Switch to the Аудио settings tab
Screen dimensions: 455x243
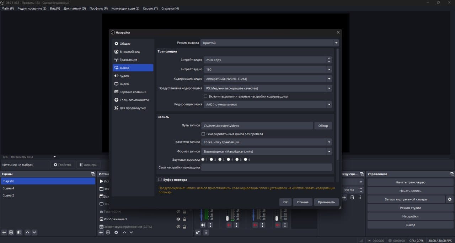pyautogui.click(x=133, y=76)
